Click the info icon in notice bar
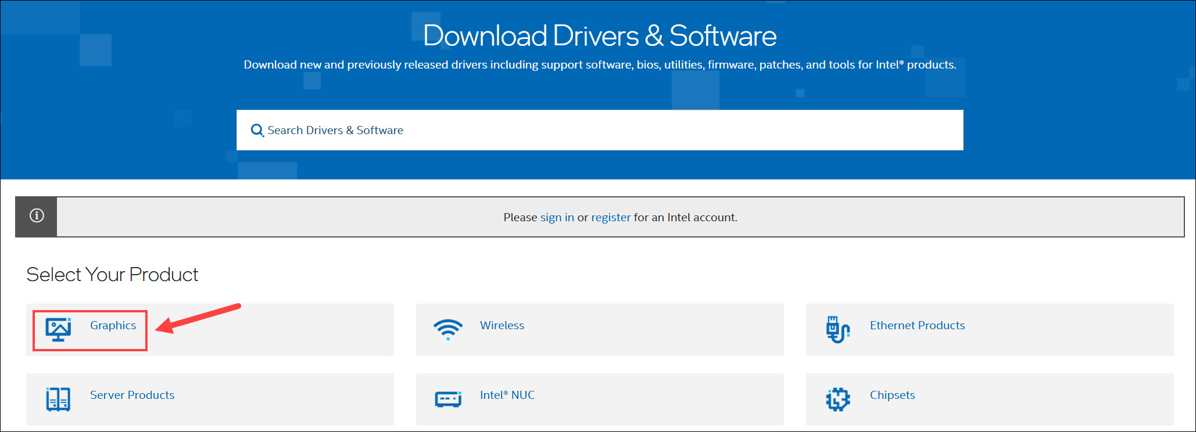This screenshot has width=1196, height=432. coord(37,216)
